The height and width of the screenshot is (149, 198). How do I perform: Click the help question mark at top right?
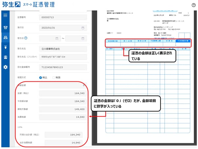(x=193, y=5)
